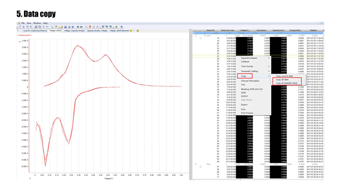Open the Copy submenu arrow
The width and height of the screenshot is (339, 190).
[269, 76]
